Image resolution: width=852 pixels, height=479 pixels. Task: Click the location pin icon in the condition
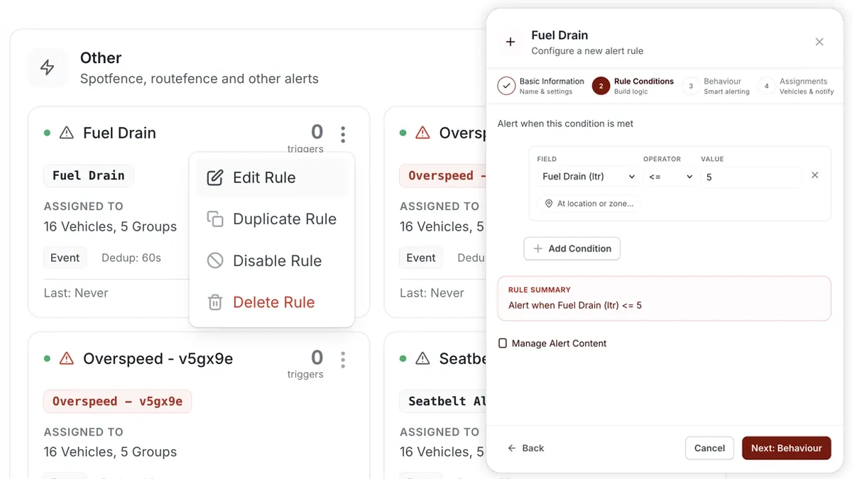click(x=549, y=204)
